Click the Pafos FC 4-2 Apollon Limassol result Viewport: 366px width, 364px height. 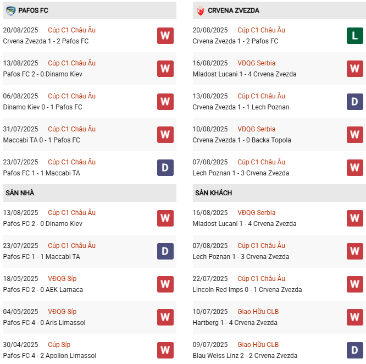coord(49,356)
